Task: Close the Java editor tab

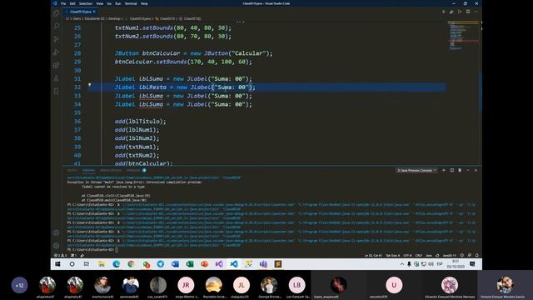Action: point(94,12)
